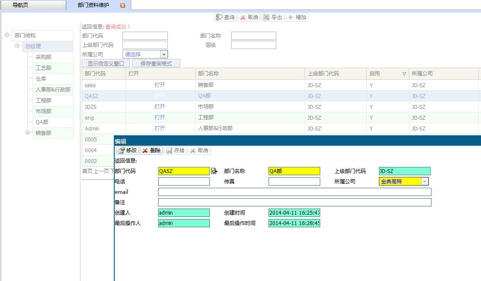Screen dimensions: 481x281
Task: Click the 市场部 name cell in the table
Action: [x=250, y=107]
